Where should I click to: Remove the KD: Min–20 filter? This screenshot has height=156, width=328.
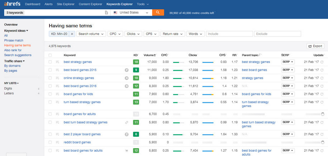[72, 34]
